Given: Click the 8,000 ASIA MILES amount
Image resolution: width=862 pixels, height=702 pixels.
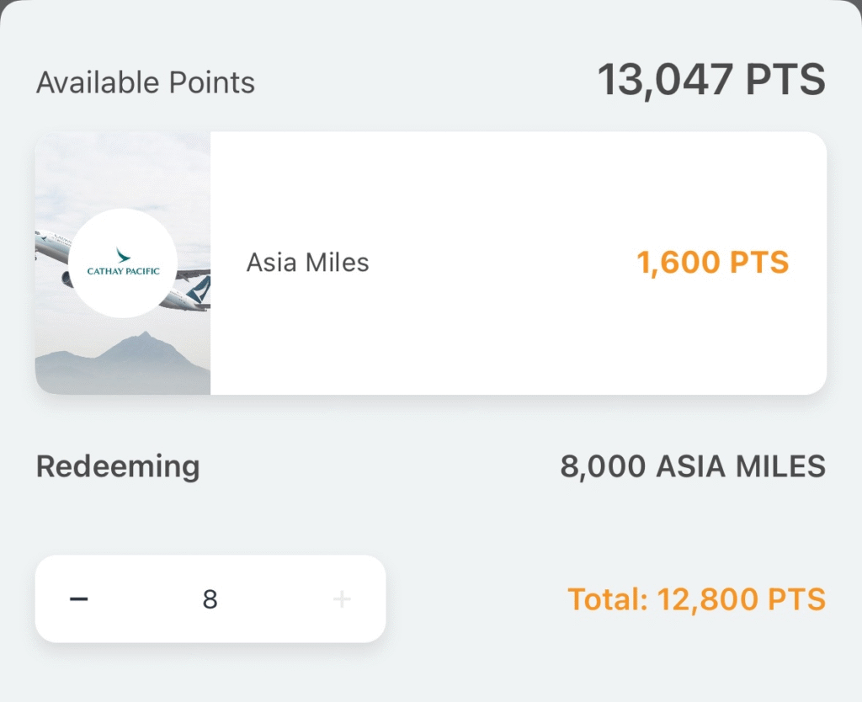Looking at the screenshot, I should click(693, 465).
